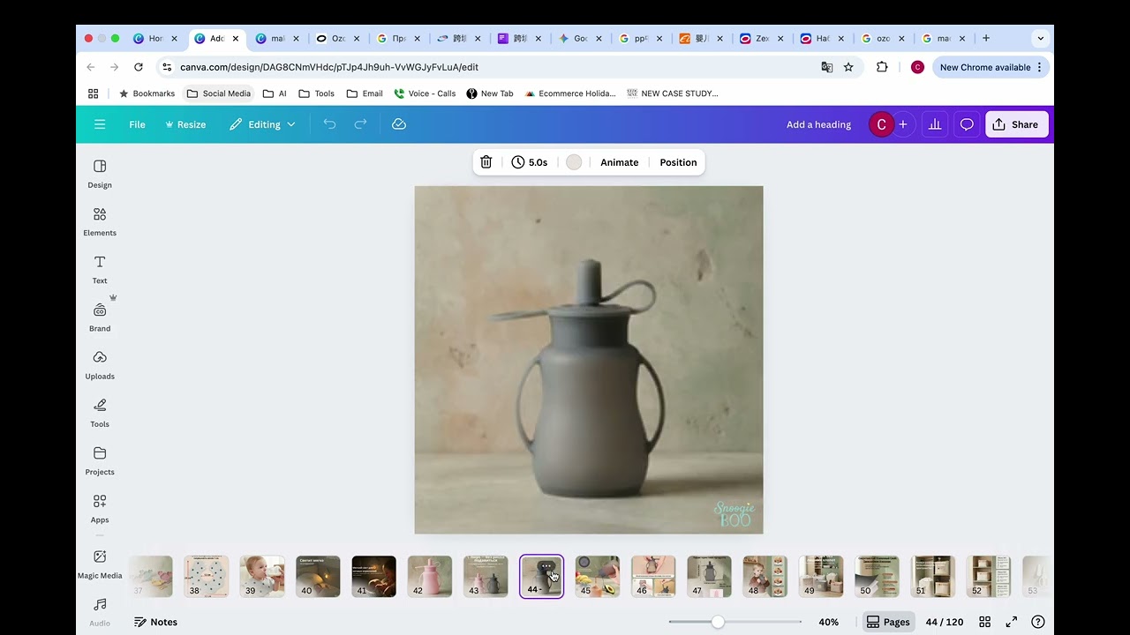This screenshot has width=1130, height=635.
Task: Open grid view of pages
Action: [x=985, y=622]
